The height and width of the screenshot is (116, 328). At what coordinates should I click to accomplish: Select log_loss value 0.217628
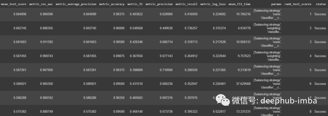pyautogui.click(x=220, y=42)
